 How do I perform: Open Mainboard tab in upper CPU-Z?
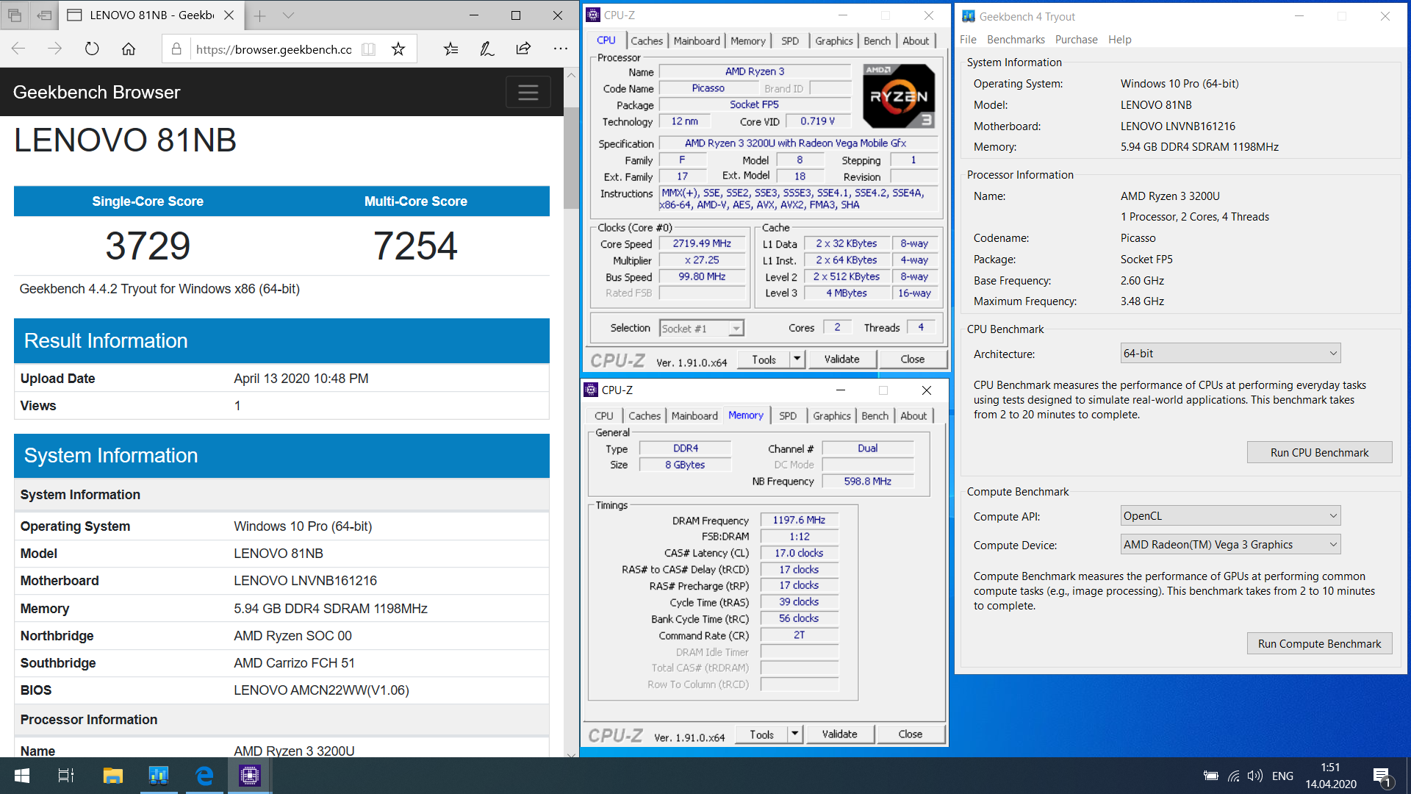point(697,41)
